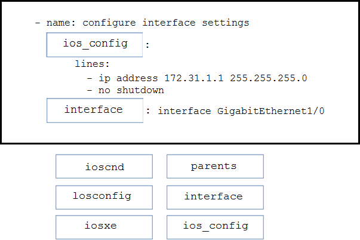
Task: Click the colon after the ios_config box
Action: pos(147,45)
